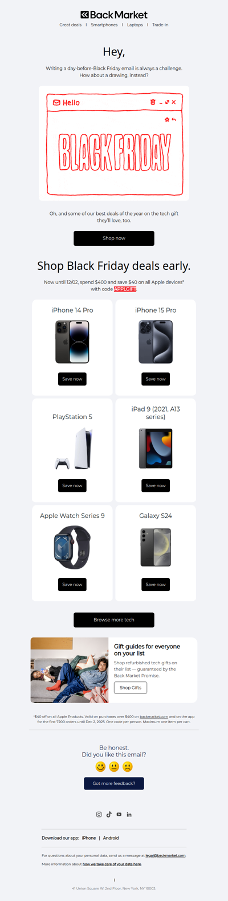228x901 pixels.
Task: Go to the Smartphones navigation link
Action: click(104, 25)
